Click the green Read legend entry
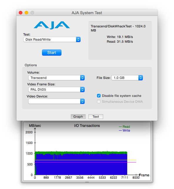 point(124,127)
